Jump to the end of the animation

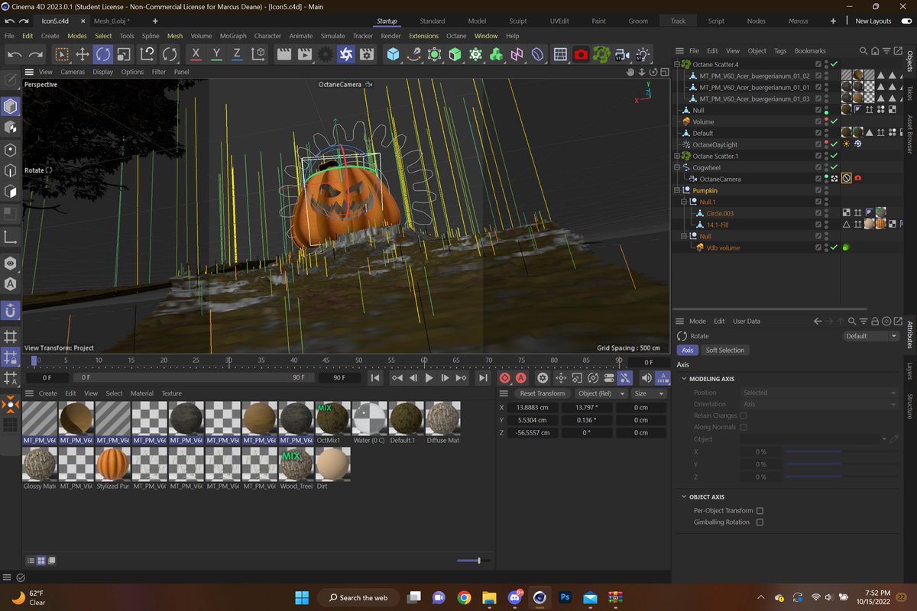click(483, 378)
